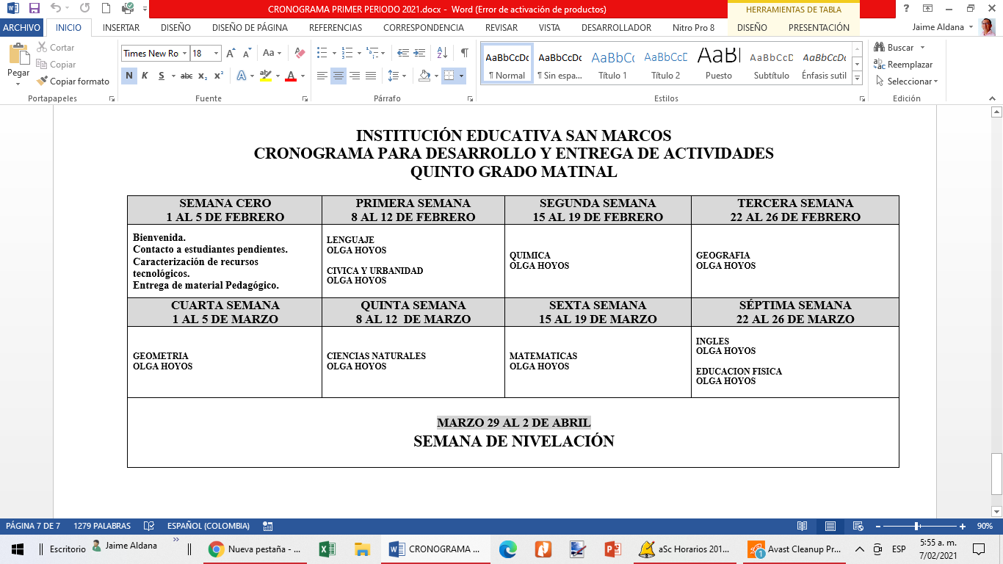Show or hide paragraph marks
The height and width of the screenshot is (564, 1003).
pyautogui.click(x=464, y=53)
